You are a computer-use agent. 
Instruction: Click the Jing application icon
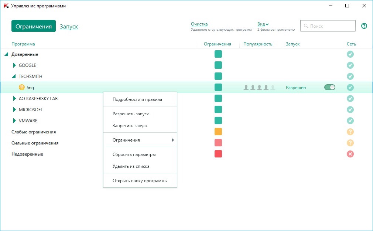(21, 88)
